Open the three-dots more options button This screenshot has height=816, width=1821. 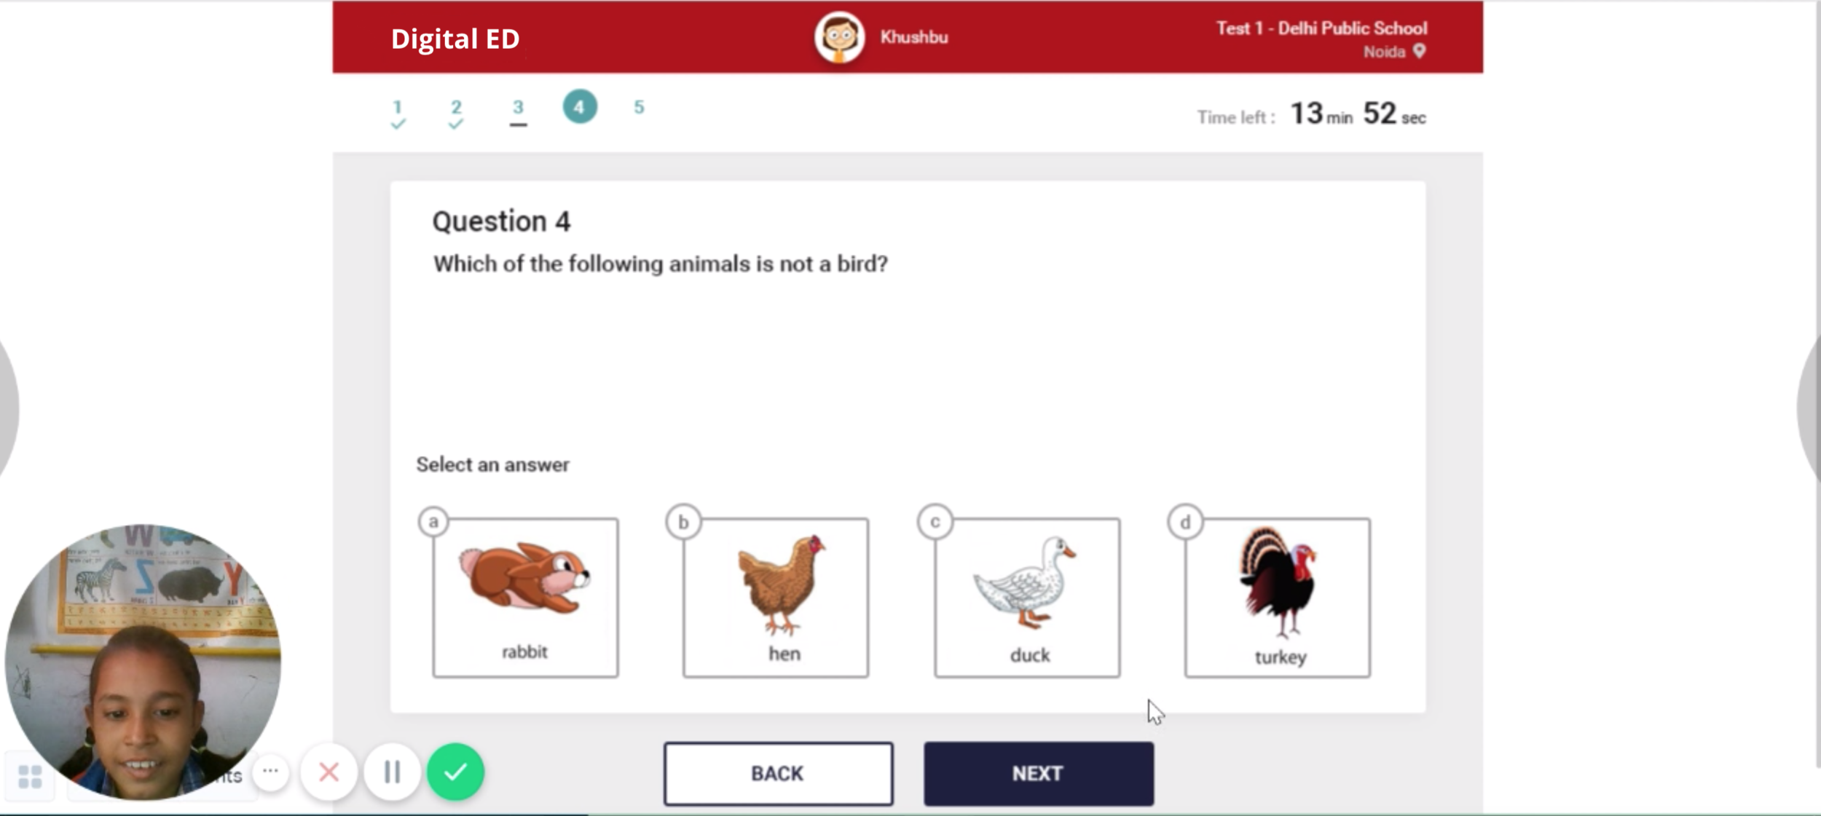pos(270,771)
